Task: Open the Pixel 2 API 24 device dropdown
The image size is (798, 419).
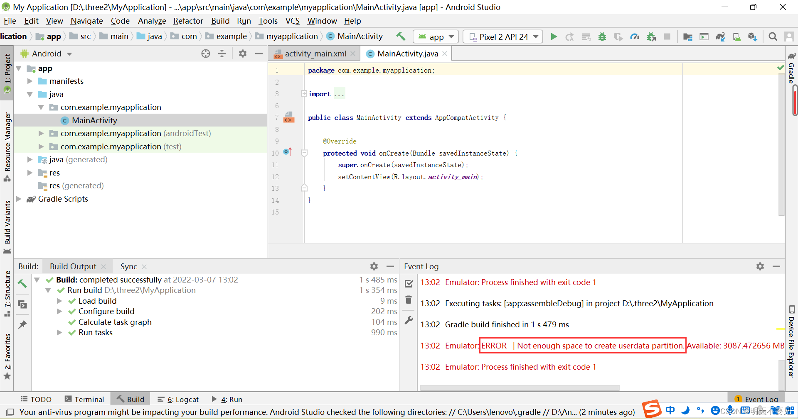Action: pos(503,37)
